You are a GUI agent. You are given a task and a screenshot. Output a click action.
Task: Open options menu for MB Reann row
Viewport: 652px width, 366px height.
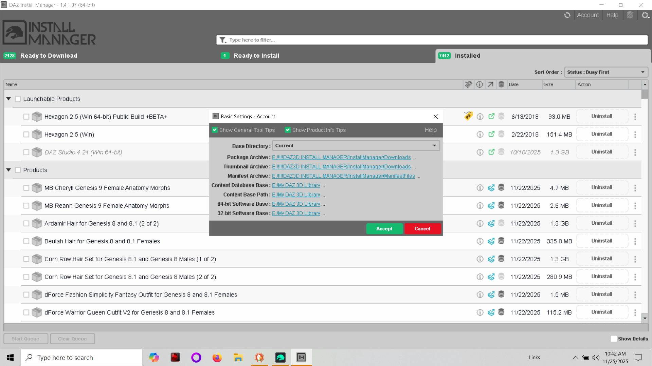tap(635, 206)
